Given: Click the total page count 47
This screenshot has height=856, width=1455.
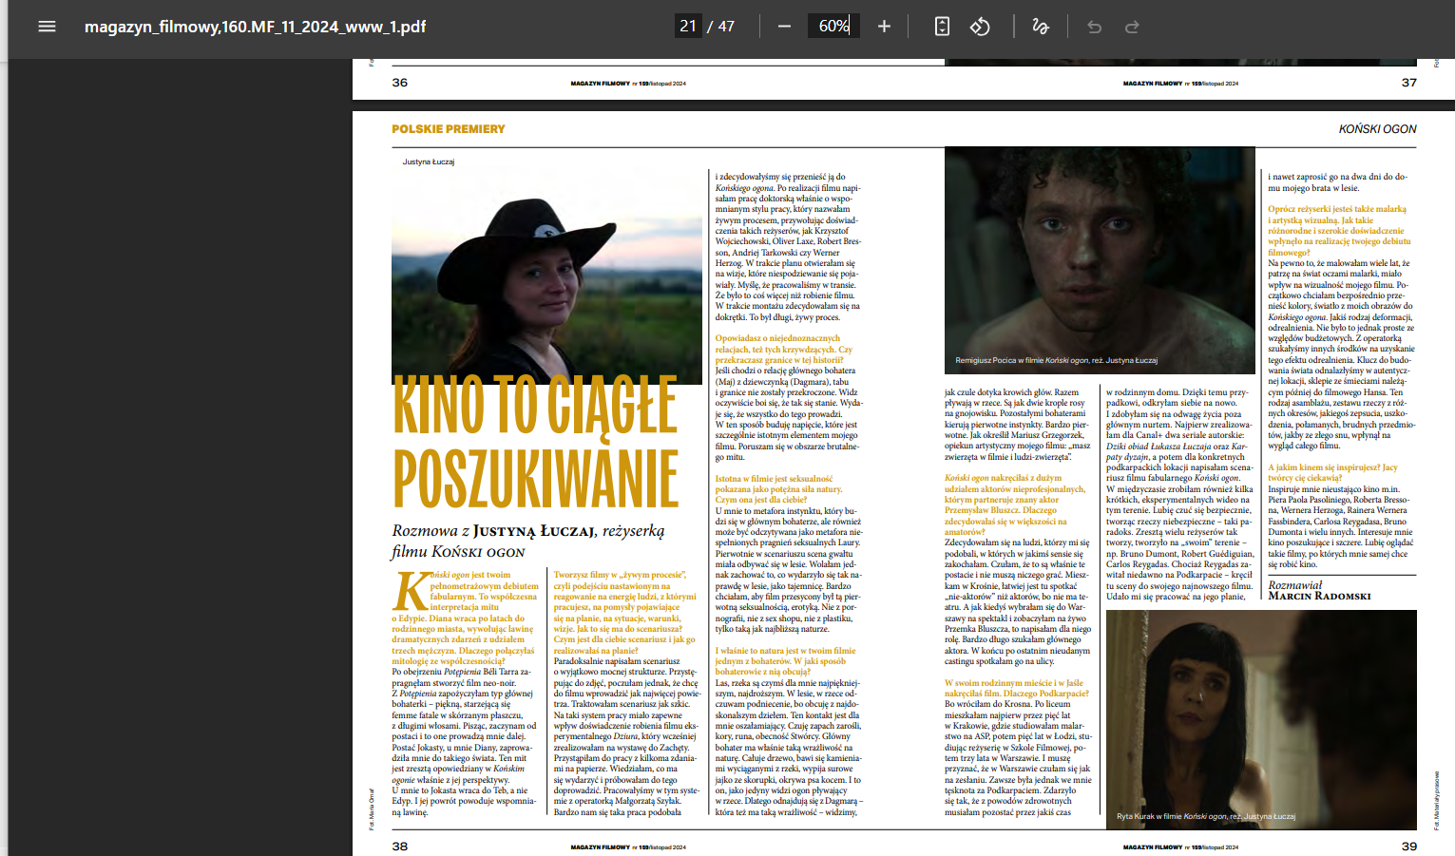Looking at the screenshot, I should 726,27.
